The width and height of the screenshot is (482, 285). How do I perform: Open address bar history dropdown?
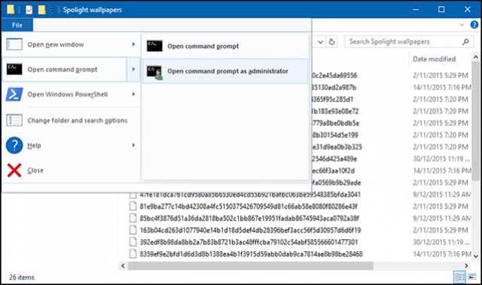pos(320,42)
